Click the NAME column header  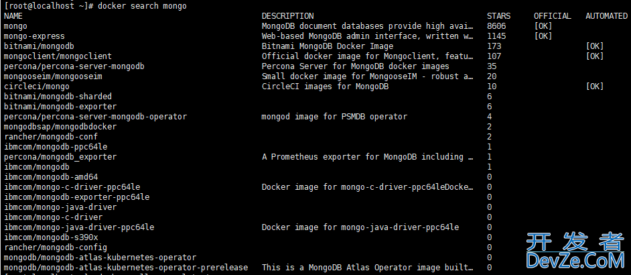coord(13,16)
